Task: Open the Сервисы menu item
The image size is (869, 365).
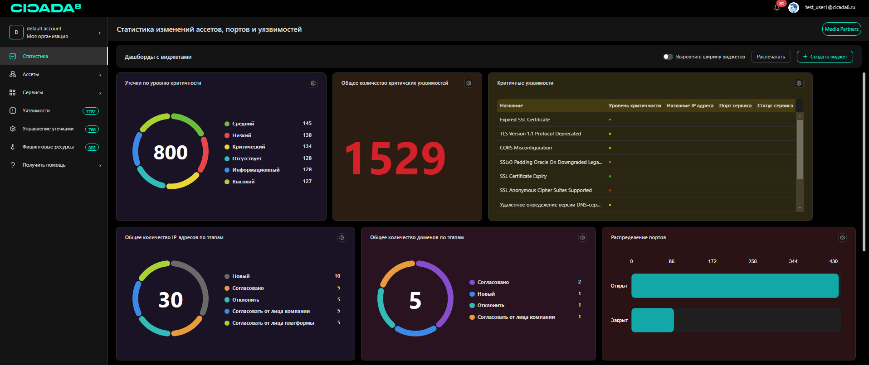Action: coord(54,92)
